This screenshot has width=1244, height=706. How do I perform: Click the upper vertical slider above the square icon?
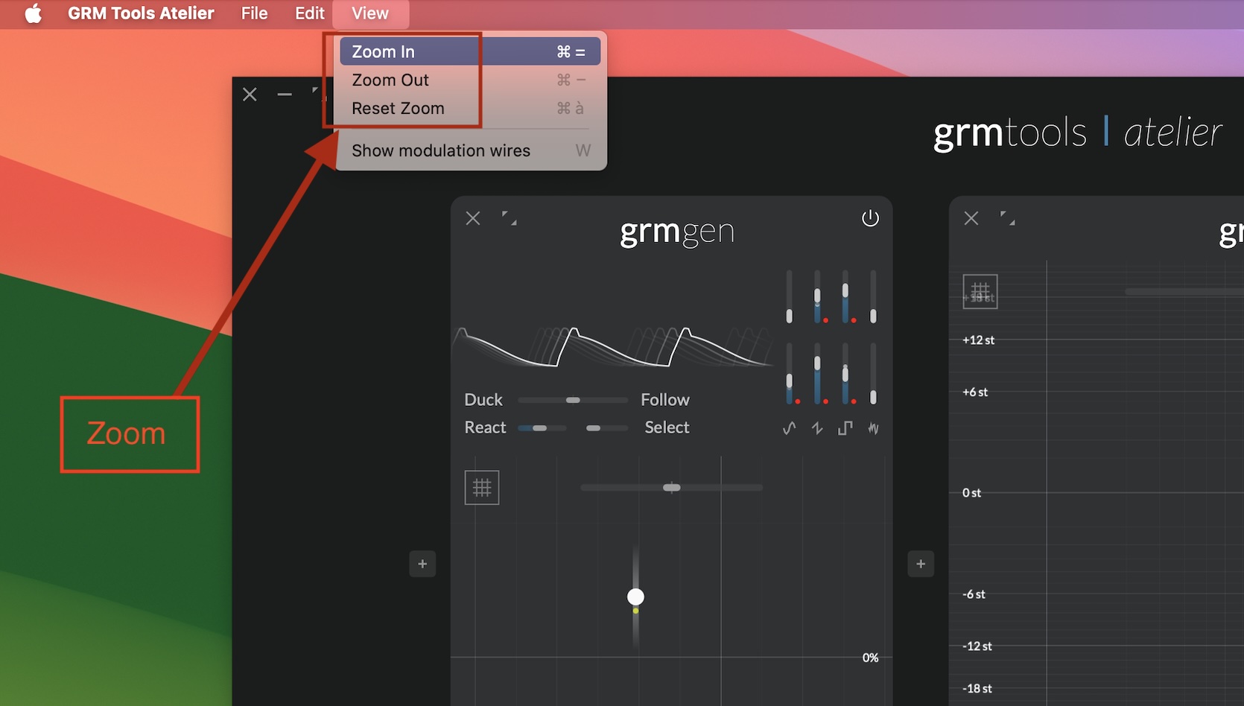[x=845, y=296]
